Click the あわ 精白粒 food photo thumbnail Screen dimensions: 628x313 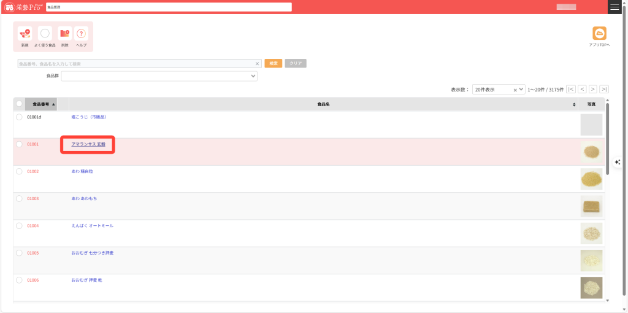coord(591,179)
